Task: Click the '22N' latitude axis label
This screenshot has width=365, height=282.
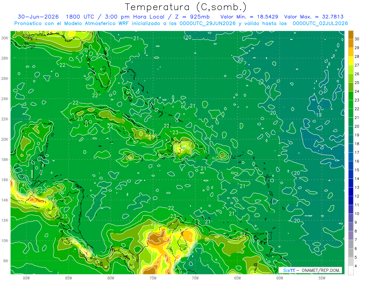Action: (x=5, y=119)
